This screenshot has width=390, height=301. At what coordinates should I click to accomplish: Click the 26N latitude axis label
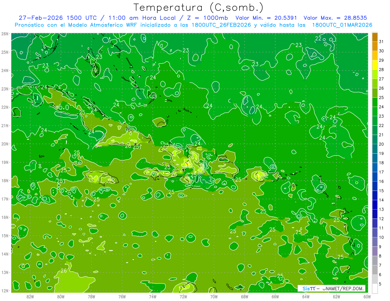(x=5, y=34)
